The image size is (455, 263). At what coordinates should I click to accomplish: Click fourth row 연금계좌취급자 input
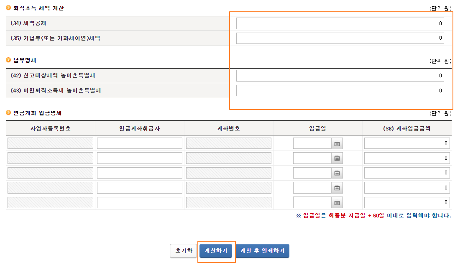140,188
